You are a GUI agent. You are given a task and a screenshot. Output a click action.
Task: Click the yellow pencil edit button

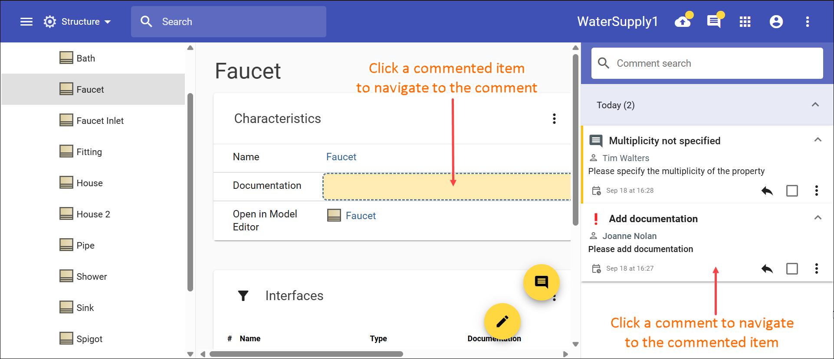502,321
